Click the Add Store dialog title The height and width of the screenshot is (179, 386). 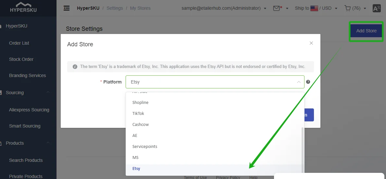(x=80, y=44)
